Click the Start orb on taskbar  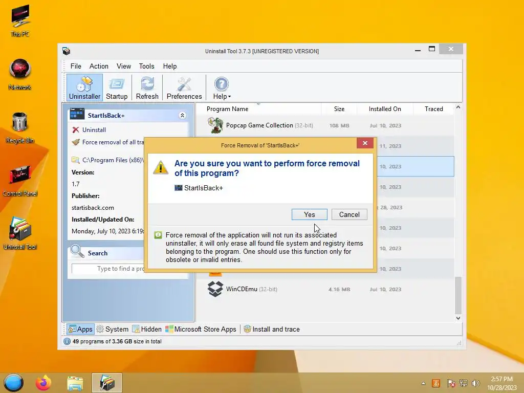tap(14, 383)
